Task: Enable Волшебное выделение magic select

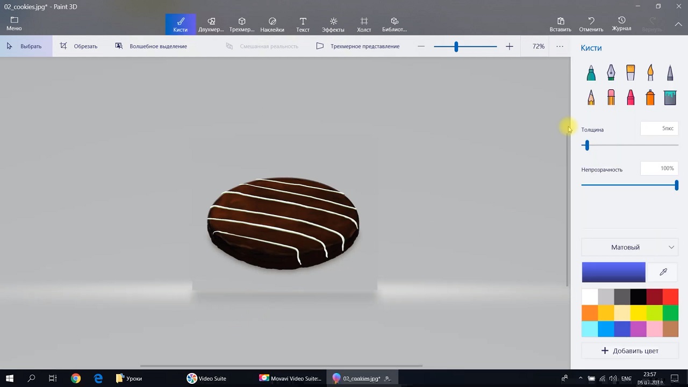Action: coord(151,46)
